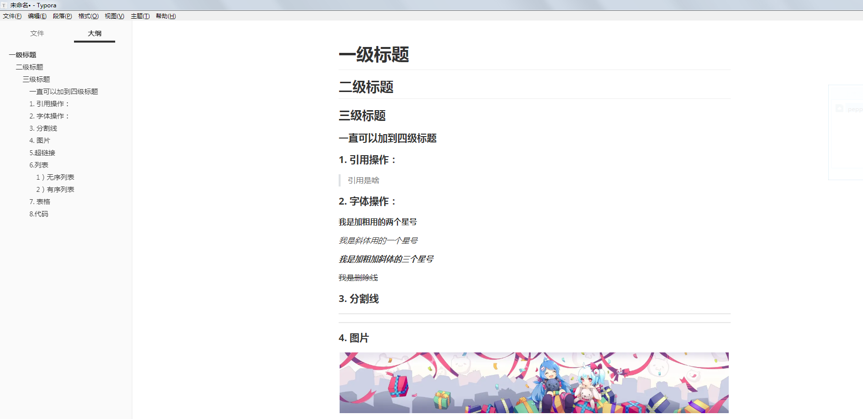Click the 3. 分割线 heading in editor

[359, 299]
